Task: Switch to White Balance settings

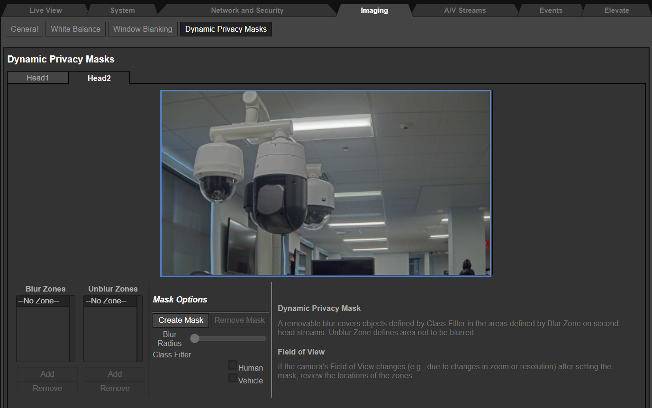Action: [x=75, y=29]
